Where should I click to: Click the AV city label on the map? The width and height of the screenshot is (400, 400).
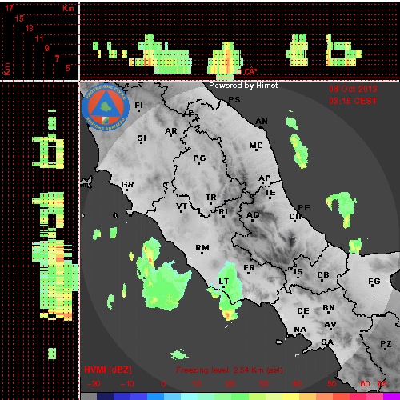330,325
